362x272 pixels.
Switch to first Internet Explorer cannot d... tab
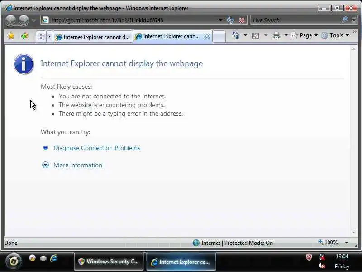point(93,37)
